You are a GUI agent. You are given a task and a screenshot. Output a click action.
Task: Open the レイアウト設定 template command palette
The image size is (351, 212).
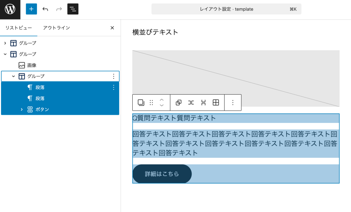pos(226,9)
